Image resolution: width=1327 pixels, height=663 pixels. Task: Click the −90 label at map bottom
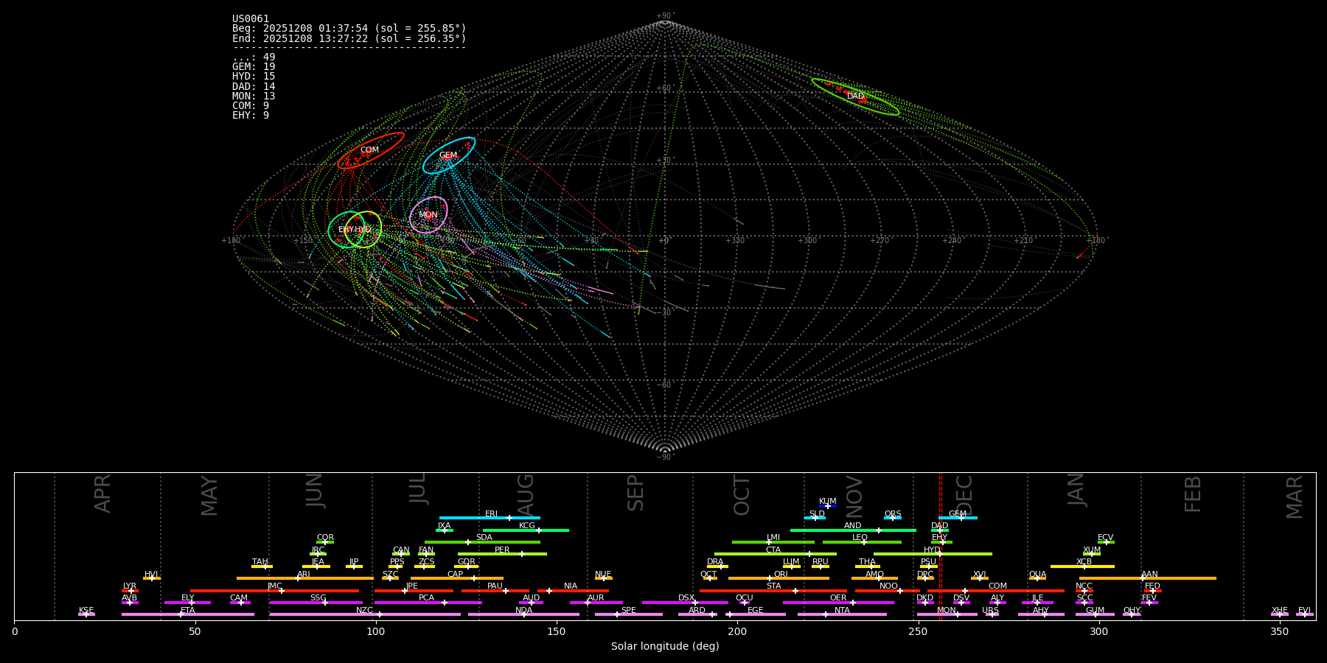pos(664,457)
